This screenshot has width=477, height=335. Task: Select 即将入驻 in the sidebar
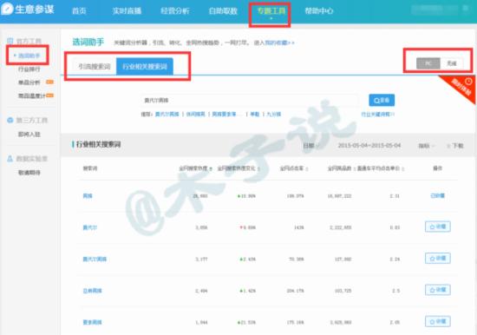pyautogui.click(x=29, y=134)
